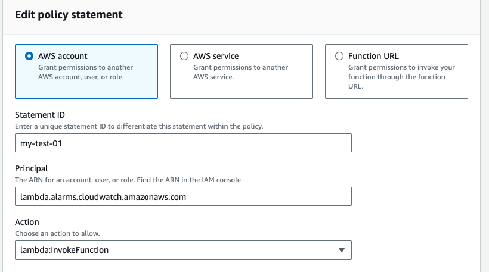The height and width of the screenshot is (272, 489).
Task: Click the 'Principal' field label
Action: click(x=31, y=168)
